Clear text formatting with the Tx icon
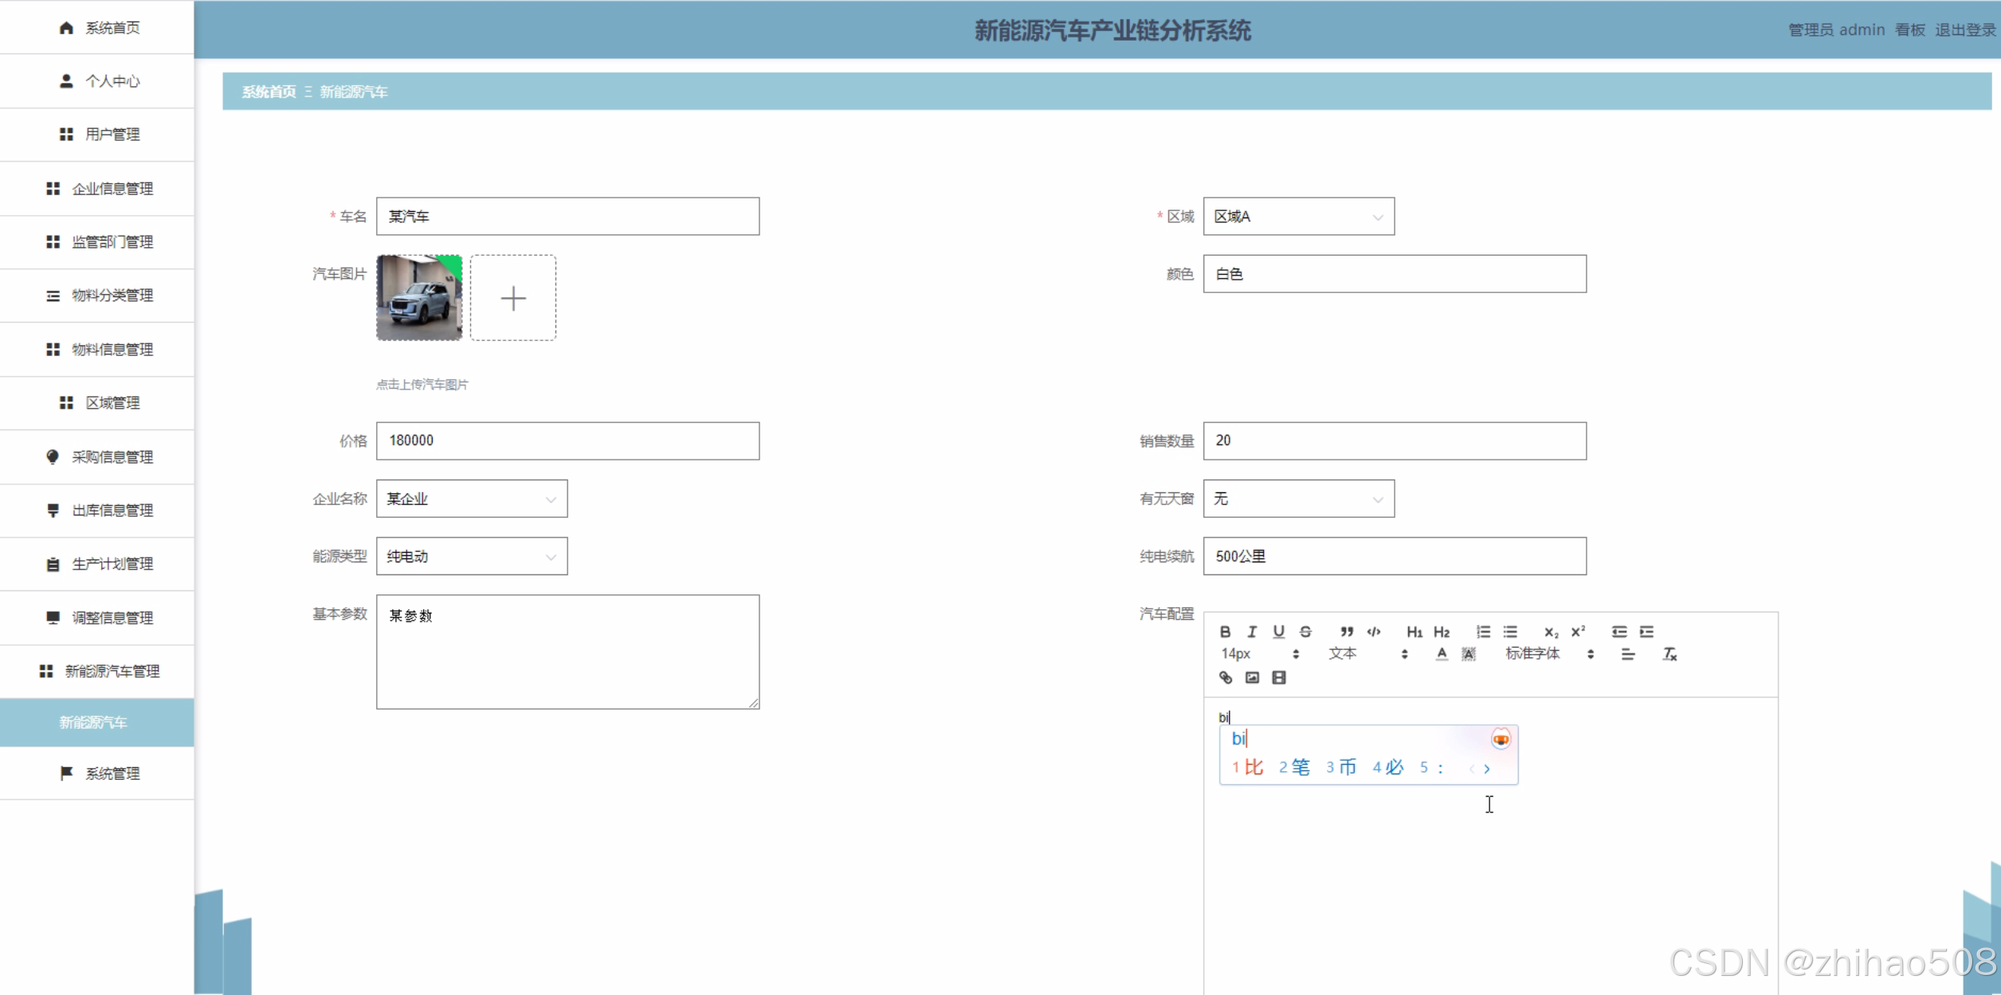The width and height of the screenshot is (2001, 995). pyautogui.click(x=1669, y=654)
